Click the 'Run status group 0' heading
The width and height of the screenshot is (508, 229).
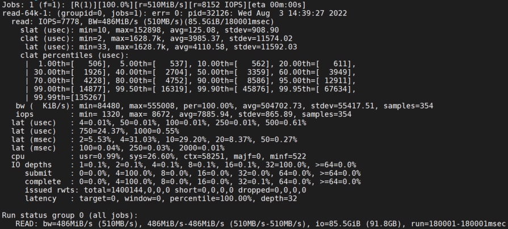70,215
